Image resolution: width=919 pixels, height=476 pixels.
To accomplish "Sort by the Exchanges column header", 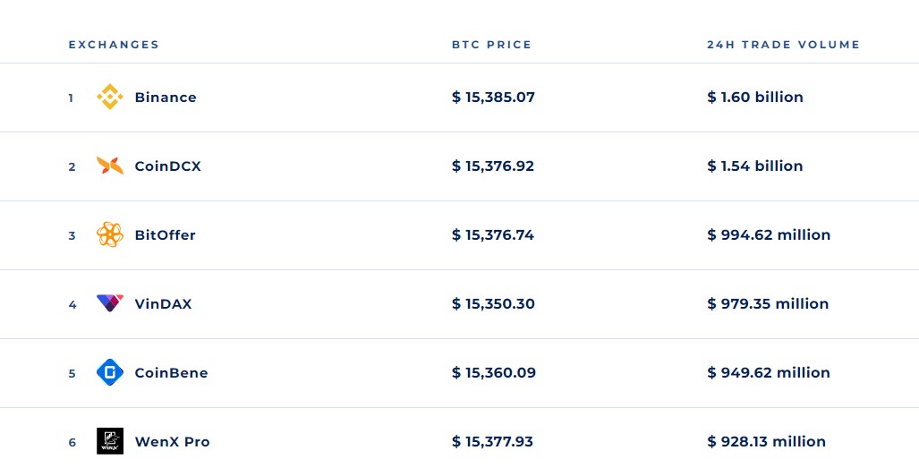I will click(x=114, y=45).
